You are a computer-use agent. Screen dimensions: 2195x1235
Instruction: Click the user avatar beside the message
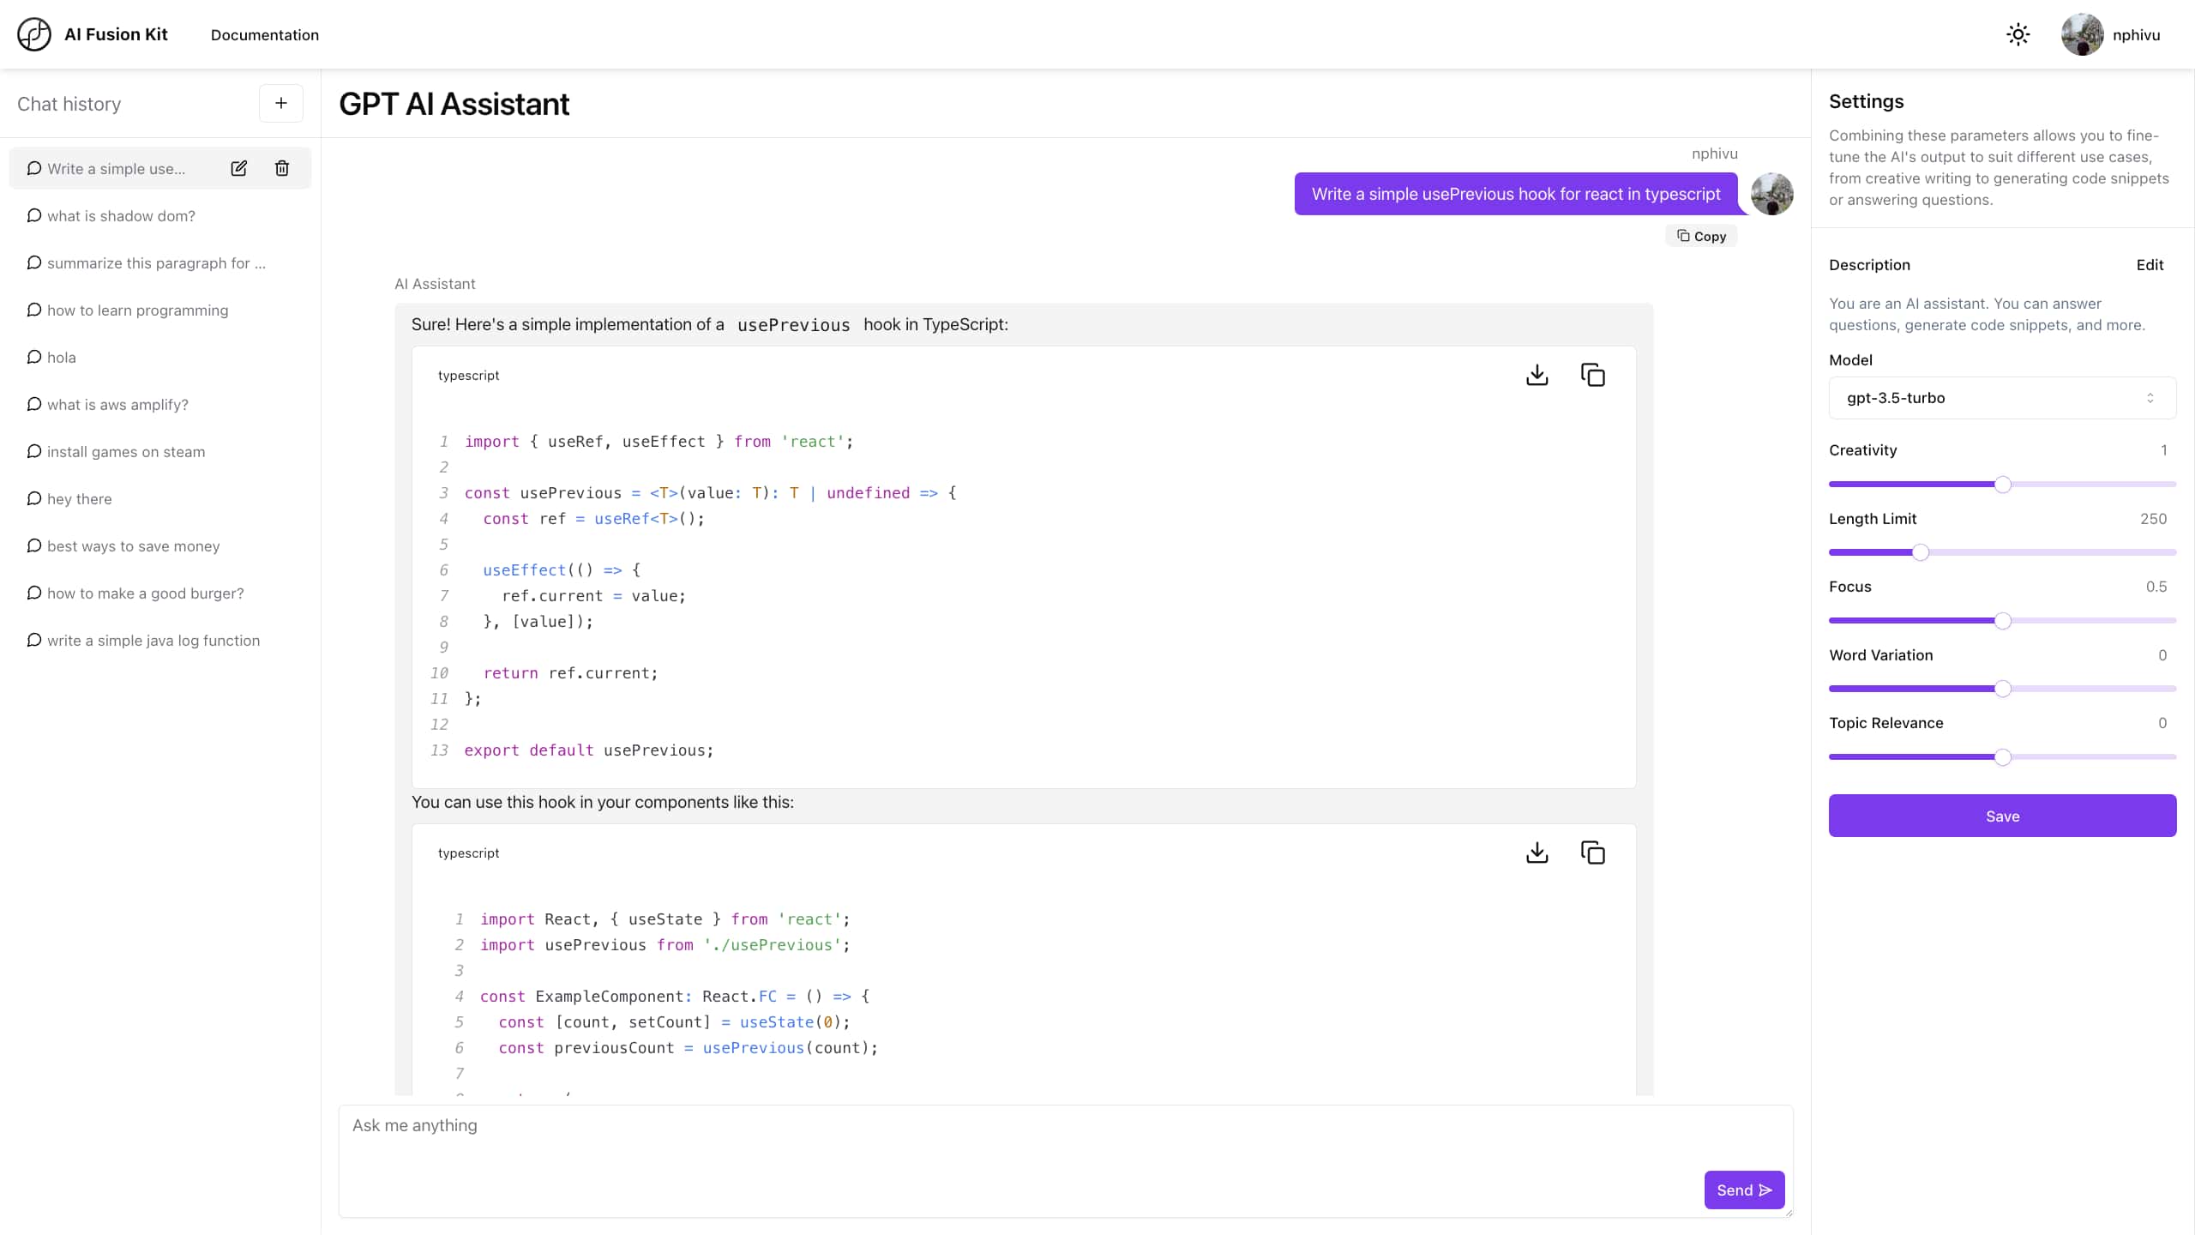point(1771,194)
